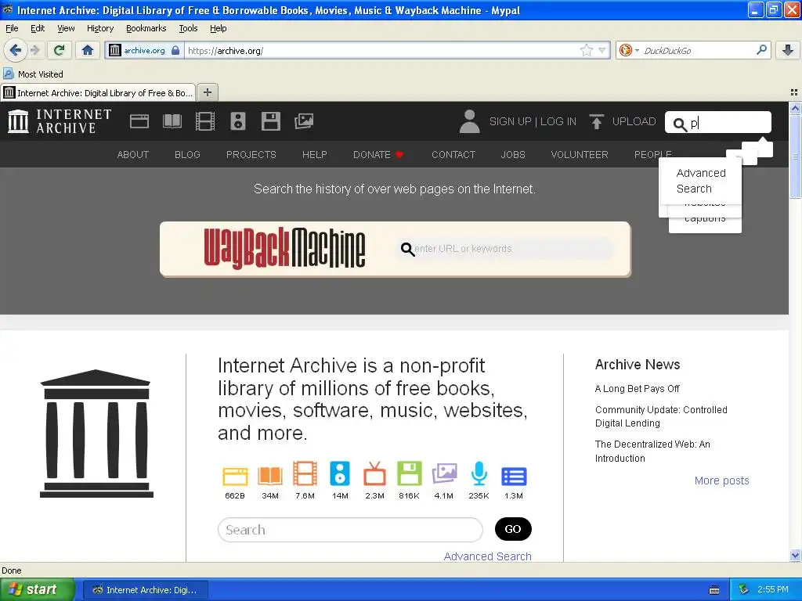
Task: Click the browser Forward arrow button
Action: (35, 50)
